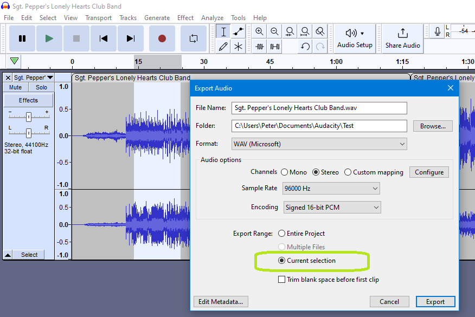Open the Audacity app icon in title bar
The image size is (475, 317).
pos(5,6)
